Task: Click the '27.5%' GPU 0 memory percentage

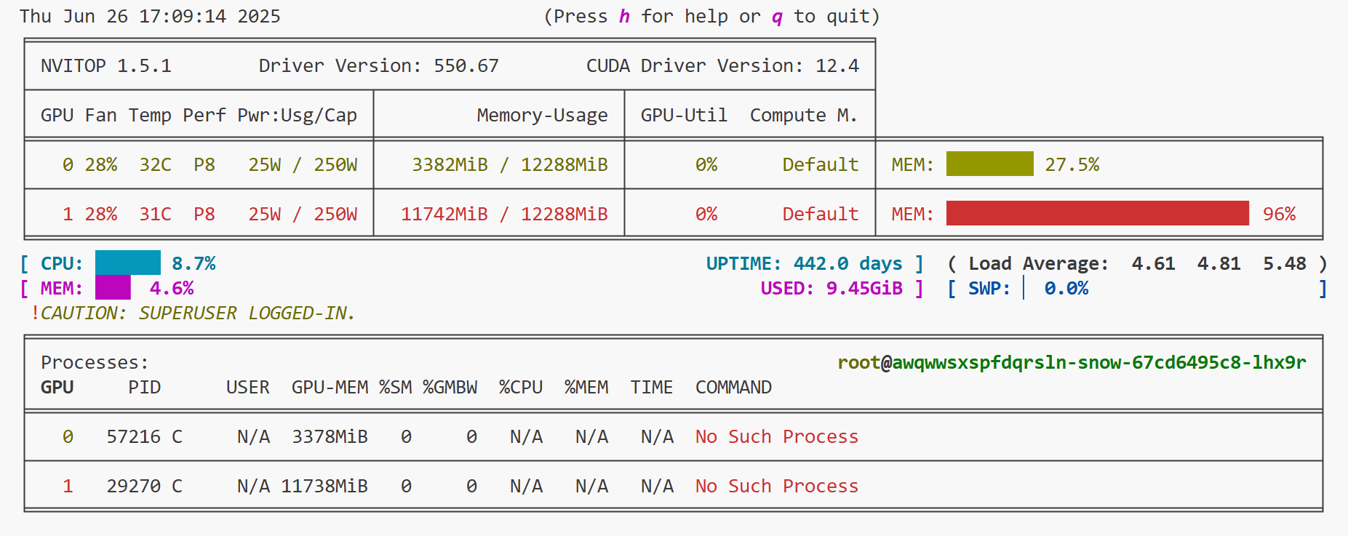Action: click(1072, 164)
